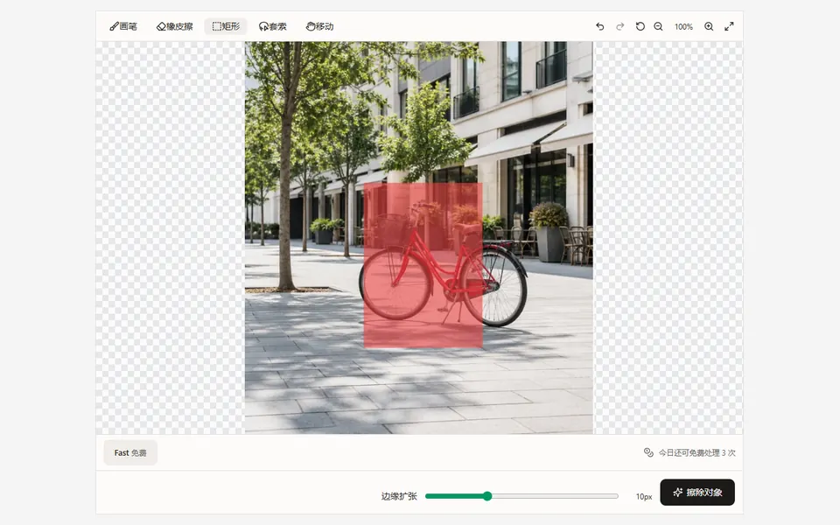Zoom out of the canvas
Screen dimensions: 840x525
tap(658, 26)
